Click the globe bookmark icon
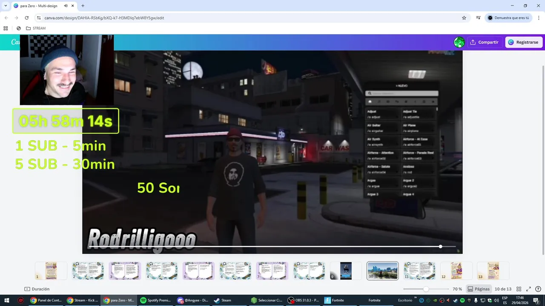Viewport: 545px width, 306px height. tap(19, 28)
